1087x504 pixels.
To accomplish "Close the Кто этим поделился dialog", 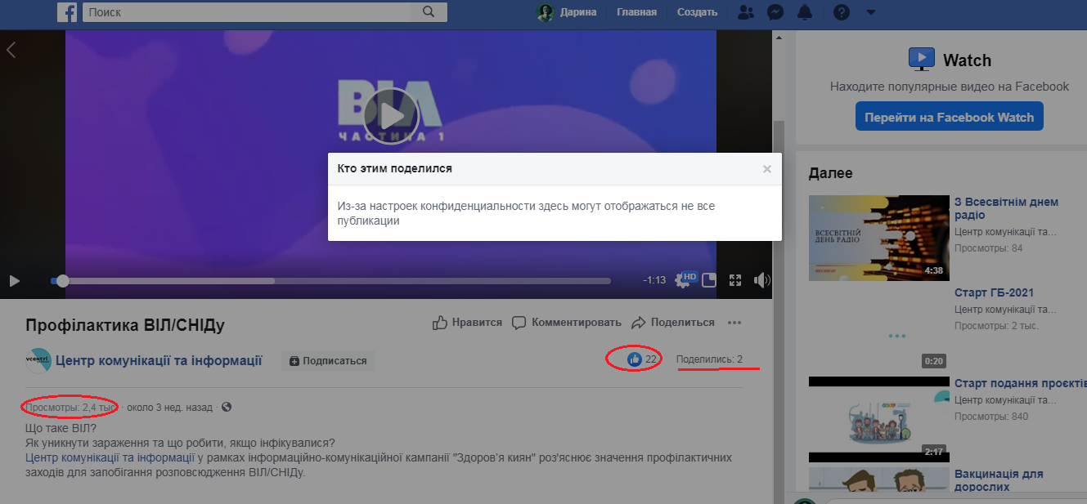I will coord(766,169).
